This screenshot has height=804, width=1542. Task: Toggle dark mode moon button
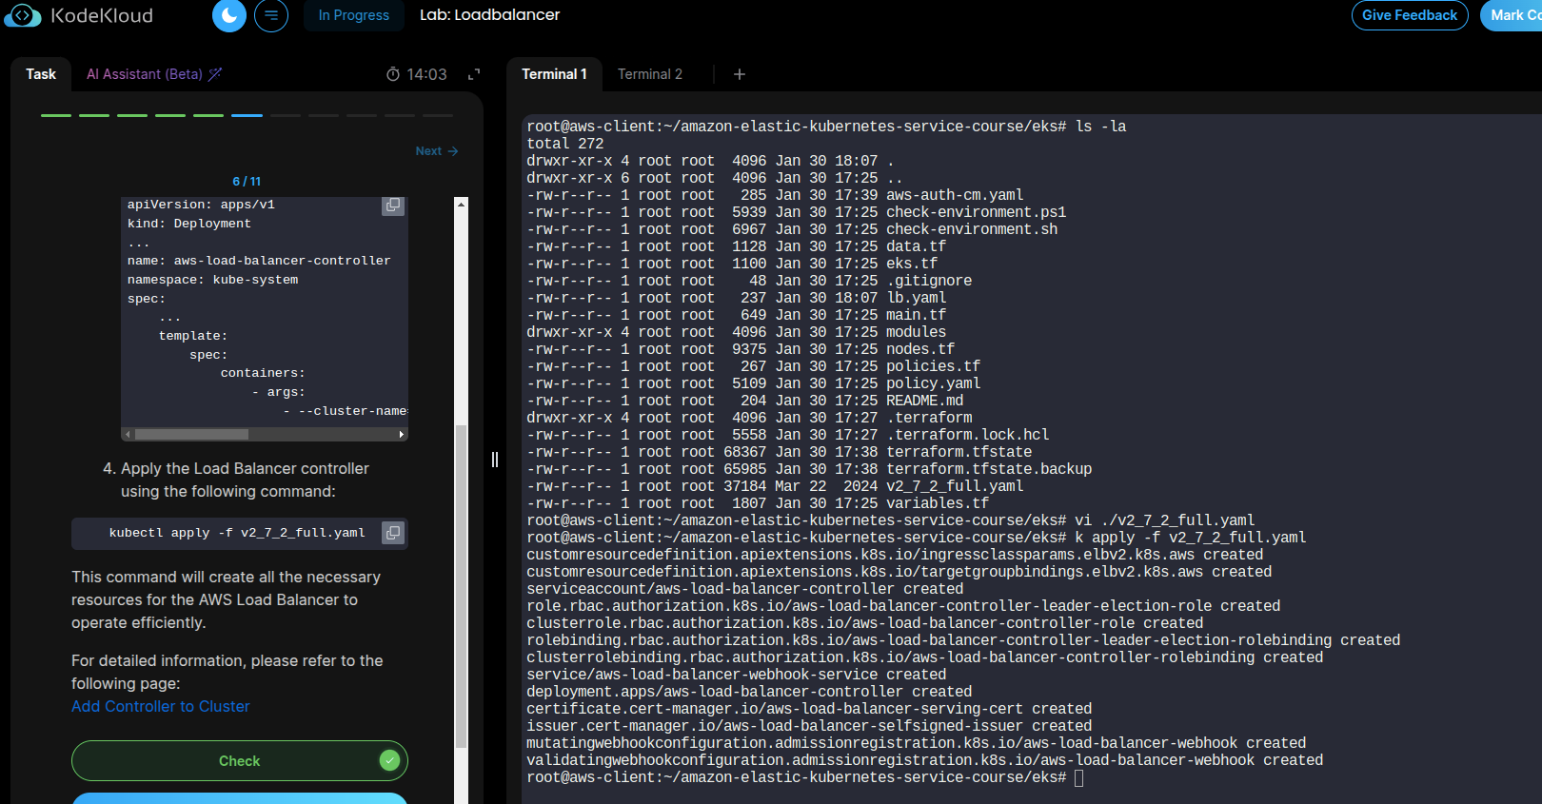click(x=228, y=15)
